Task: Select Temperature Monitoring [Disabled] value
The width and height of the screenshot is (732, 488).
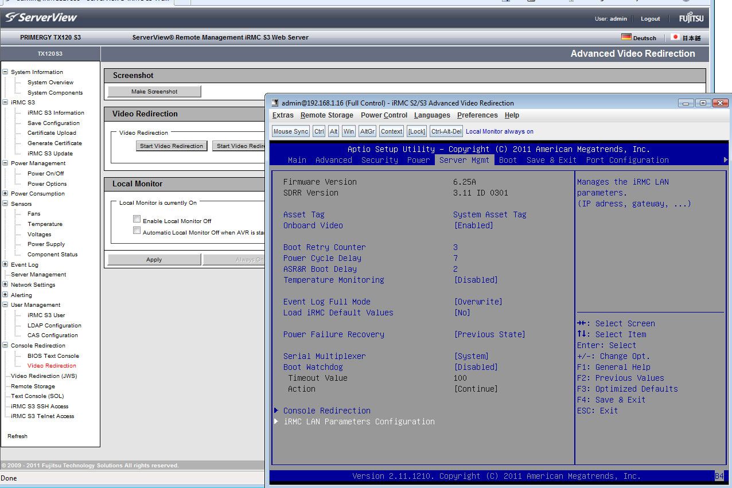Action: 476,280
